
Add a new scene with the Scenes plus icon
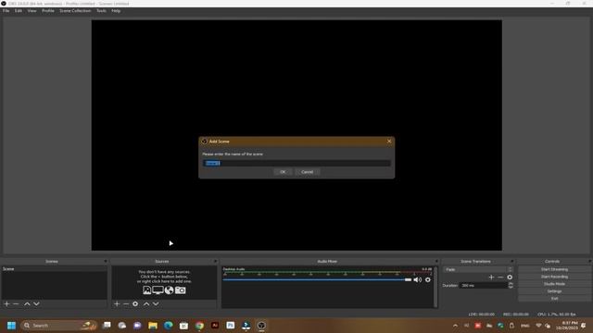click(6, 303)
